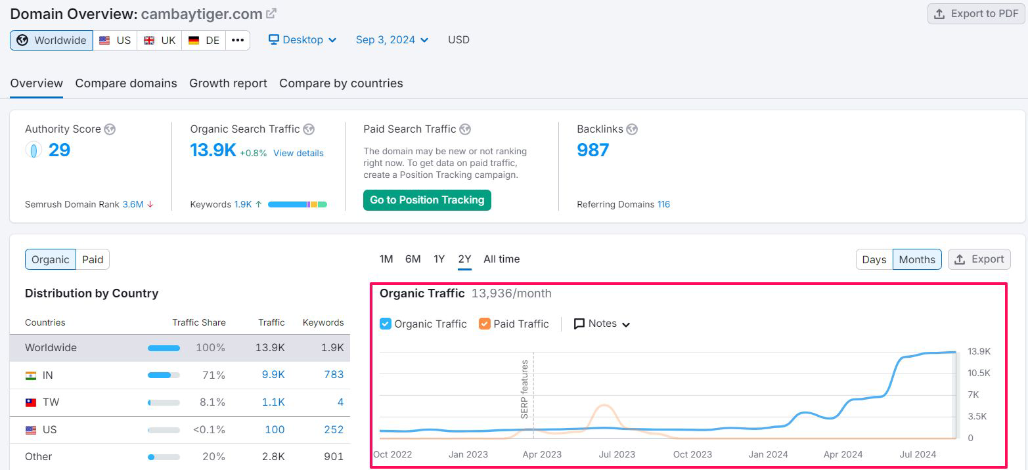This screenshot has height=470, width=1028.
Task: Click the Other row traffic value 2.8K
Action: [273, 457]
